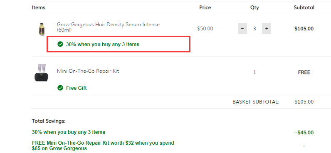Click the -$45.00 savings amount
This screenshot has height=153, width=331.
(304, 133)
